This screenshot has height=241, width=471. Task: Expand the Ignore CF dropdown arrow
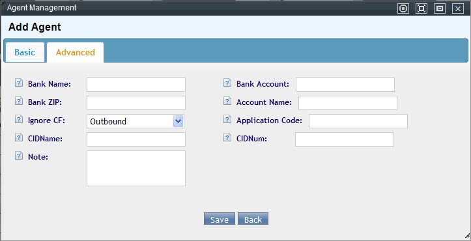178,121
